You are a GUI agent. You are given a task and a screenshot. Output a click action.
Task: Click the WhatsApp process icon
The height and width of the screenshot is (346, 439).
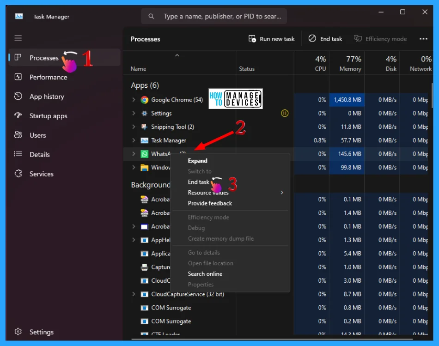click(145, 154)
